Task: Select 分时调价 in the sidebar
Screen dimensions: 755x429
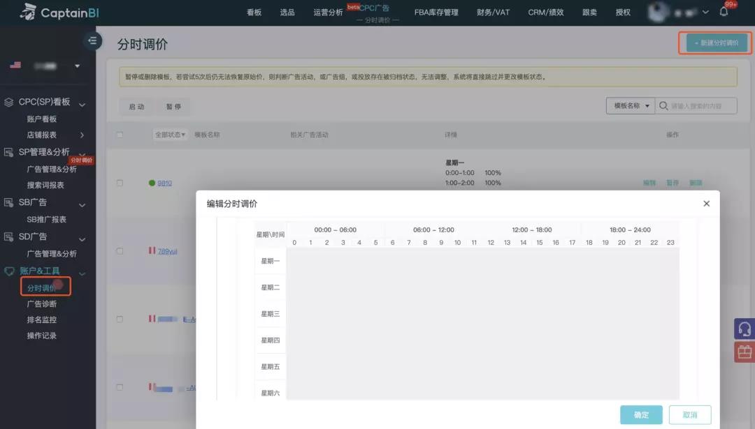Action: coord(41,288)
